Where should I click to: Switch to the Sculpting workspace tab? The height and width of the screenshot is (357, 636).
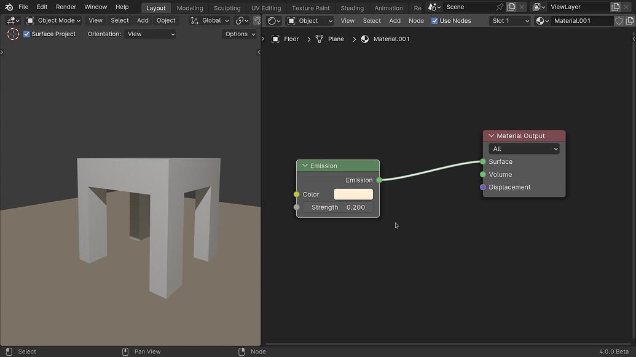[227, 8]
